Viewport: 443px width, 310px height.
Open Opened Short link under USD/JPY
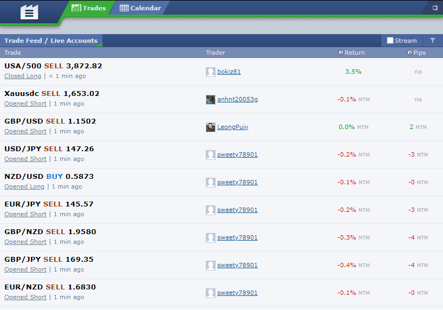[x=25, y=159]
